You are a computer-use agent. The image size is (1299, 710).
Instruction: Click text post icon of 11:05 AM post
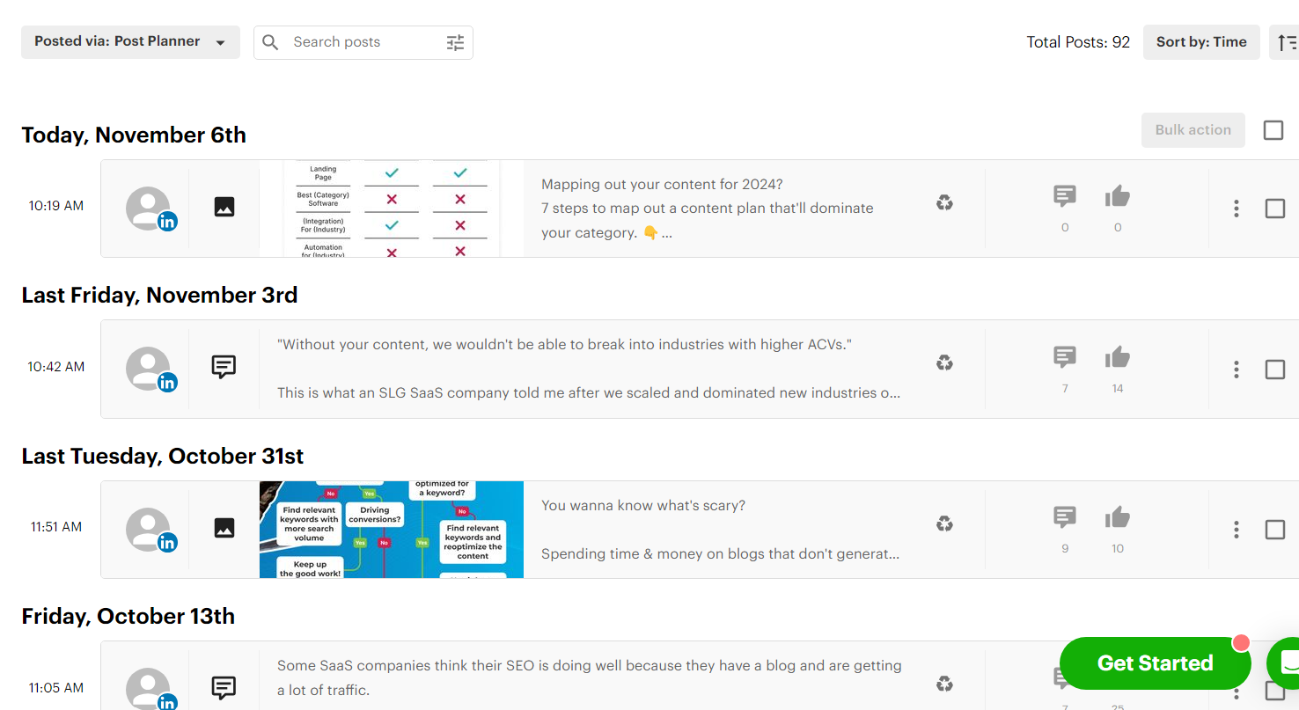click(224, 688)
